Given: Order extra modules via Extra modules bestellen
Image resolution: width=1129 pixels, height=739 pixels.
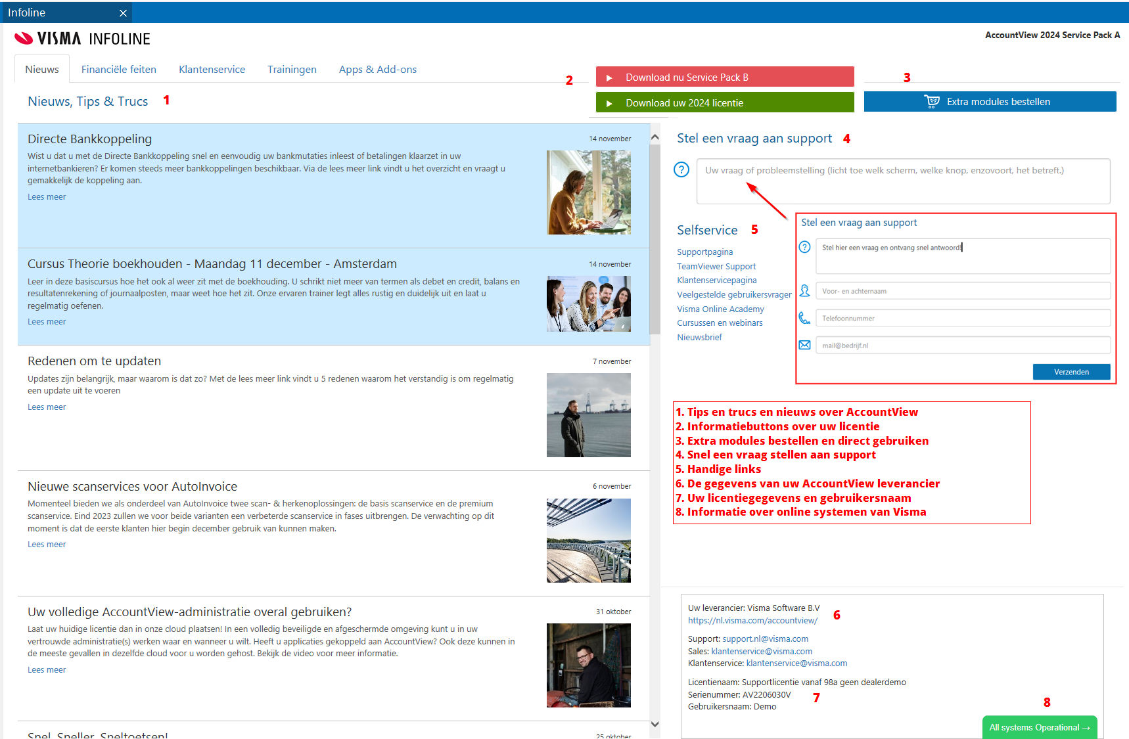Looking at the screenshot, I should 990,101.
